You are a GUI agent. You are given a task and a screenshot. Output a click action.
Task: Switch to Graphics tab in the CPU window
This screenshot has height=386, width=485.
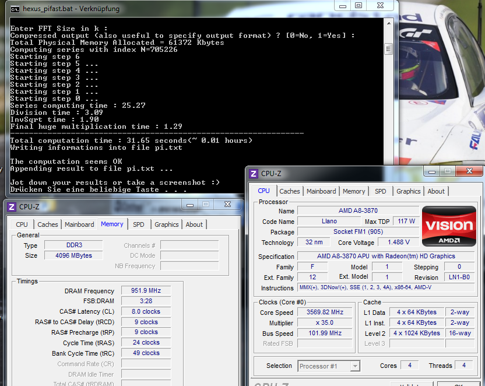coord(408,191)
